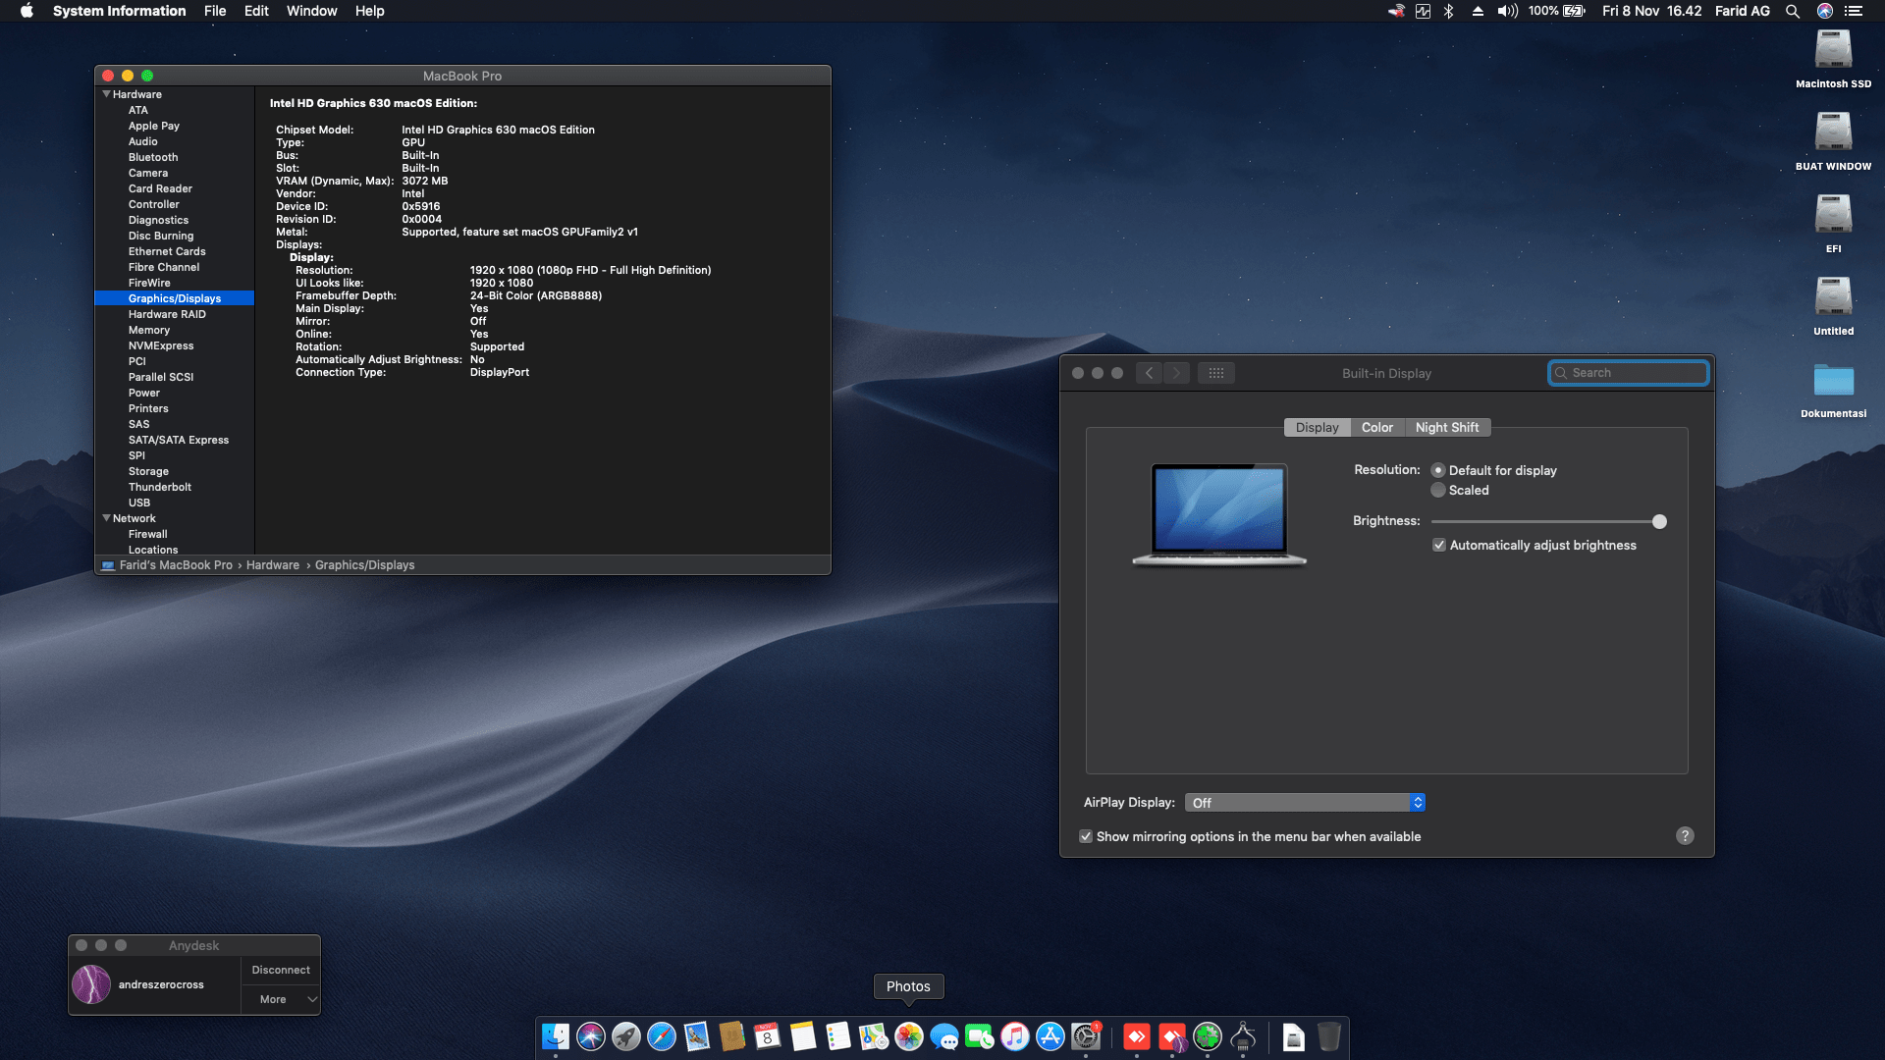Open Safari from the Dock
1885x1060 pixels.
pos(661,1037)
